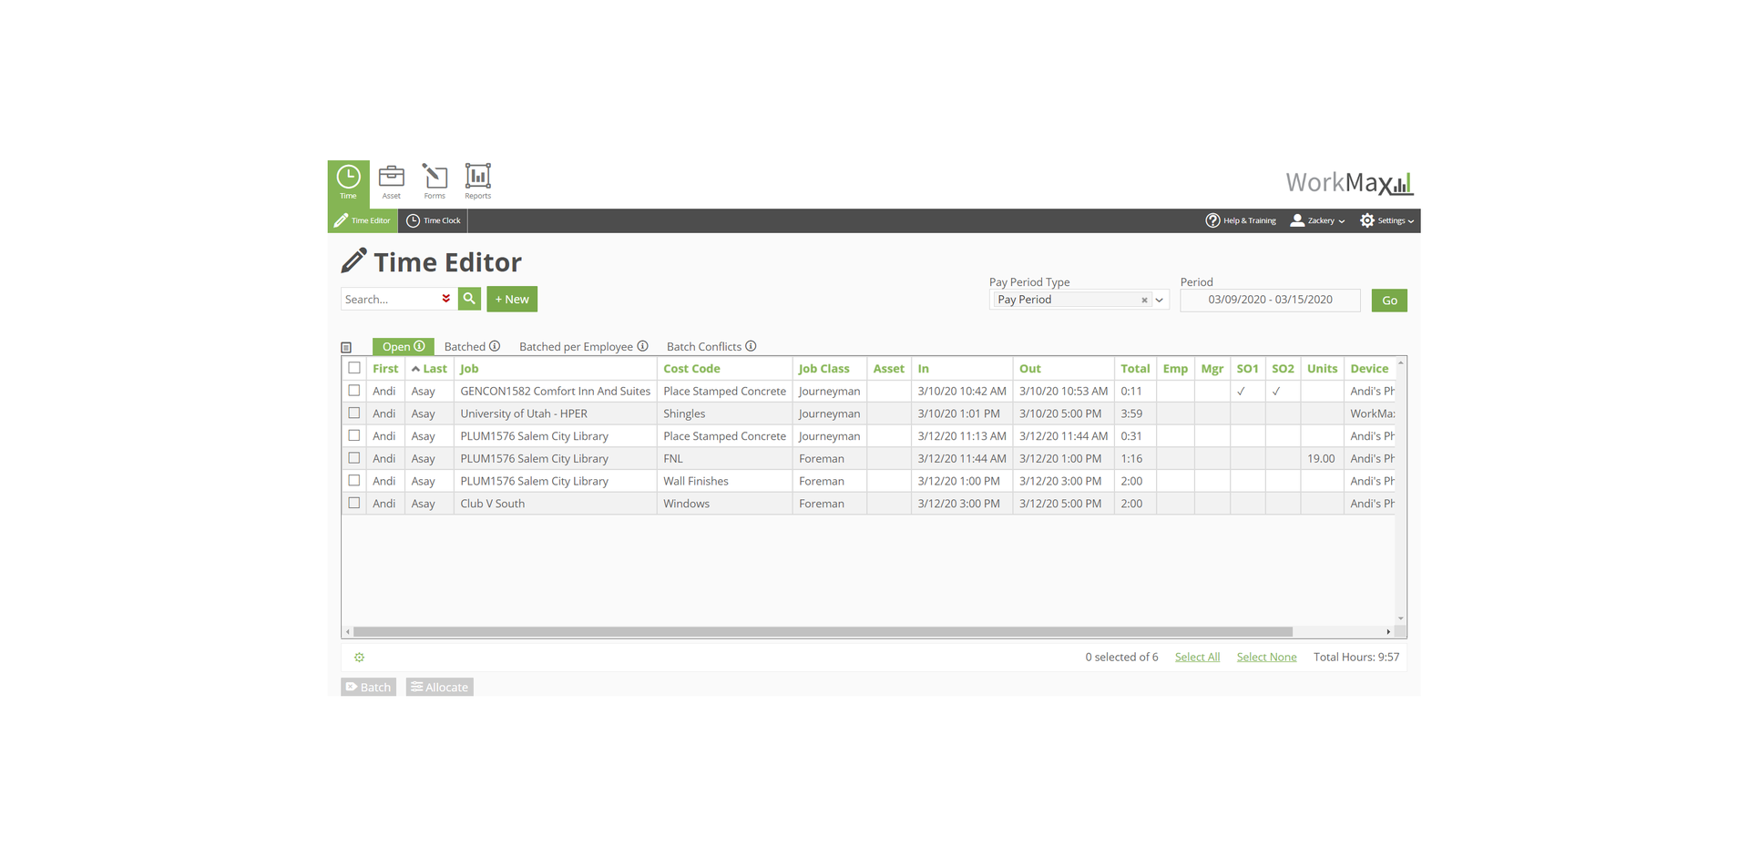Focus the Search input field

(x=392, y=299)
